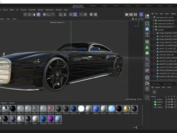Select the Text tool icon

click(147, 35)
